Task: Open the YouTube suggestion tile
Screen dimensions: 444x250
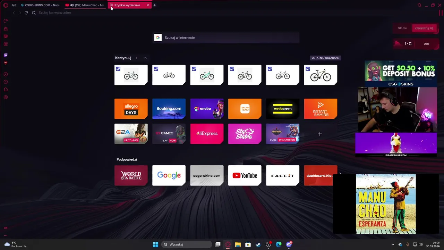Action: coord(245,175)
